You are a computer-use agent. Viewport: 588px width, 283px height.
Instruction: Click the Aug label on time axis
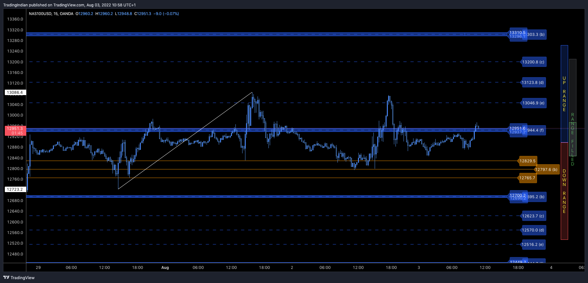[165, 268]
